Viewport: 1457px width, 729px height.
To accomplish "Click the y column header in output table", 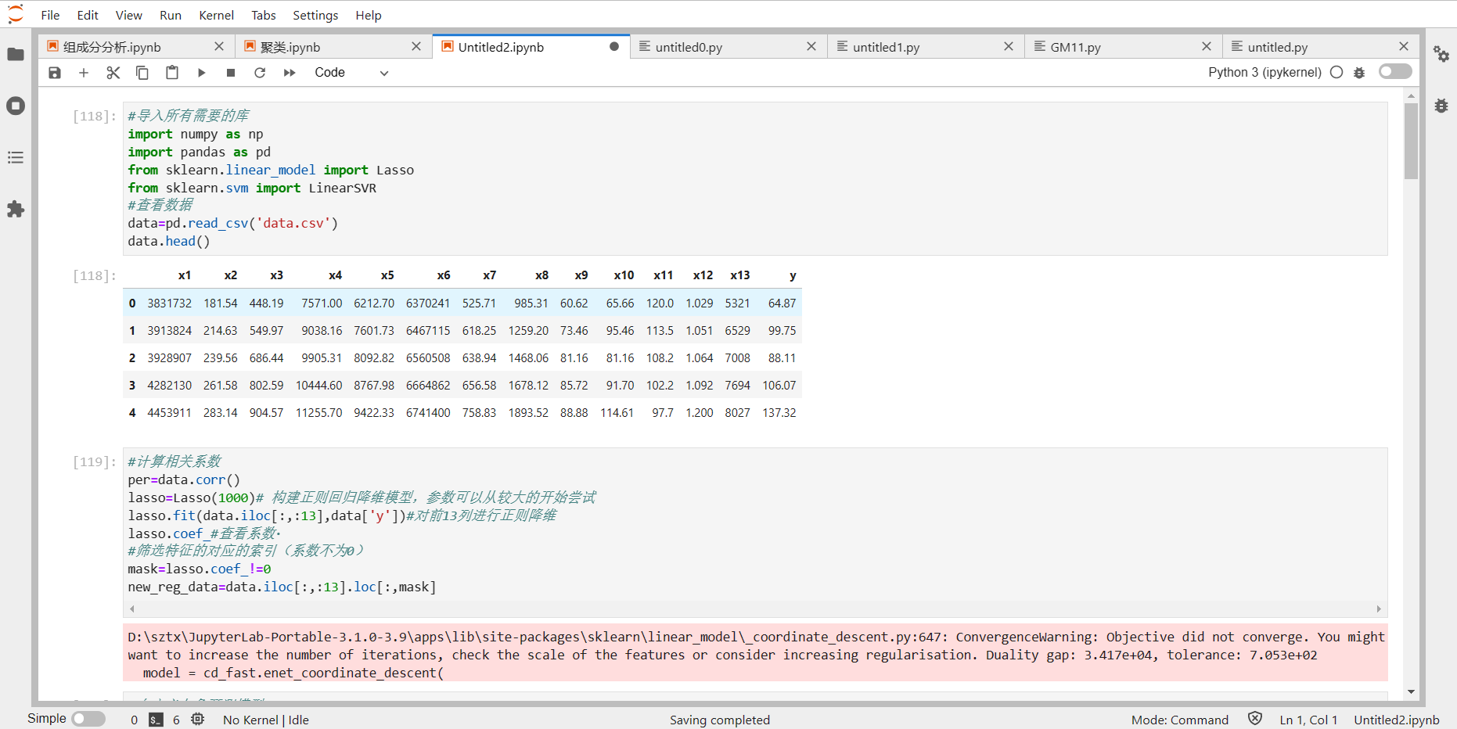I will (793, 275).
